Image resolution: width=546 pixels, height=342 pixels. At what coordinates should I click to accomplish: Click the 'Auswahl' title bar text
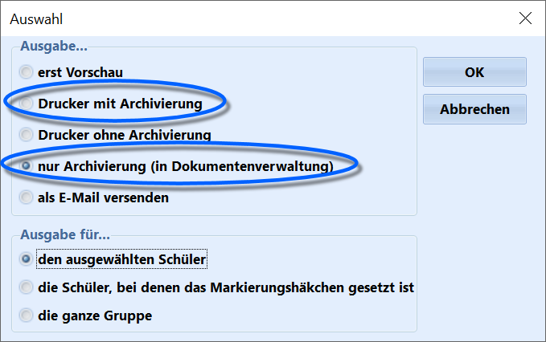click(36, 19)
